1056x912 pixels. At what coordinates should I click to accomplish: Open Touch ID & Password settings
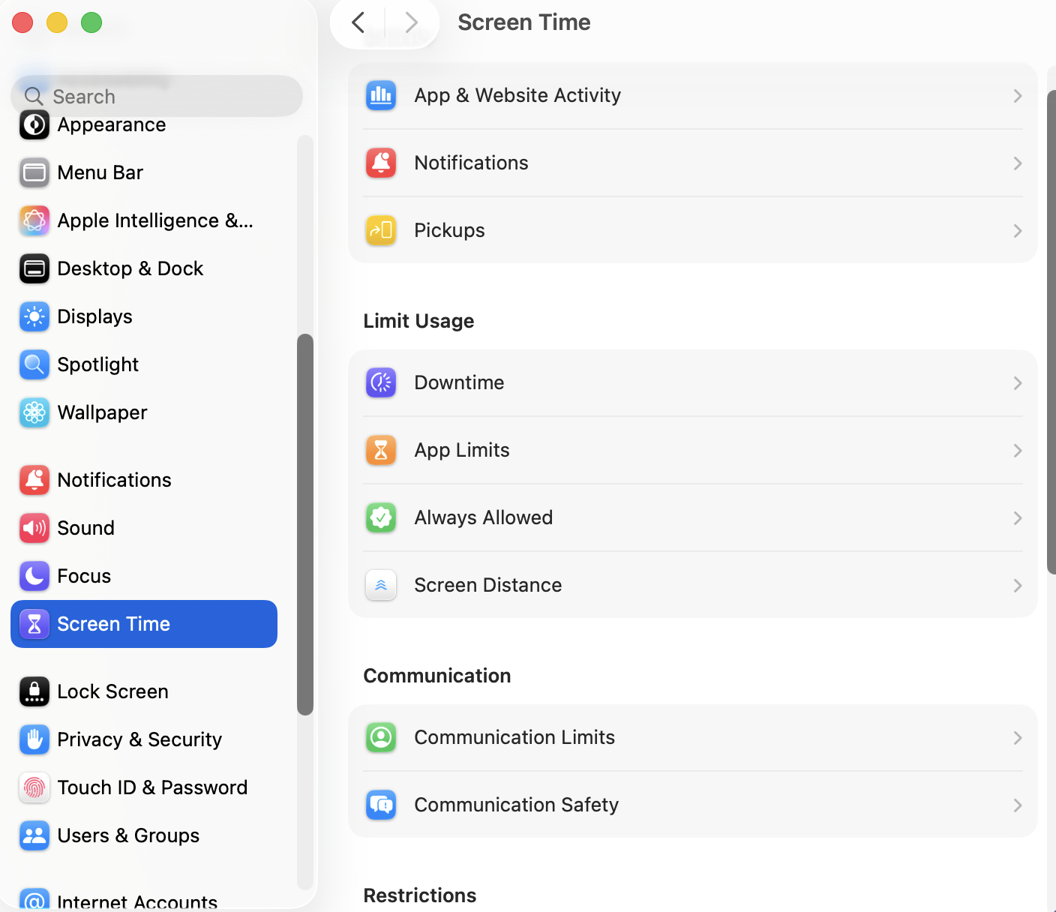point(152,787)
